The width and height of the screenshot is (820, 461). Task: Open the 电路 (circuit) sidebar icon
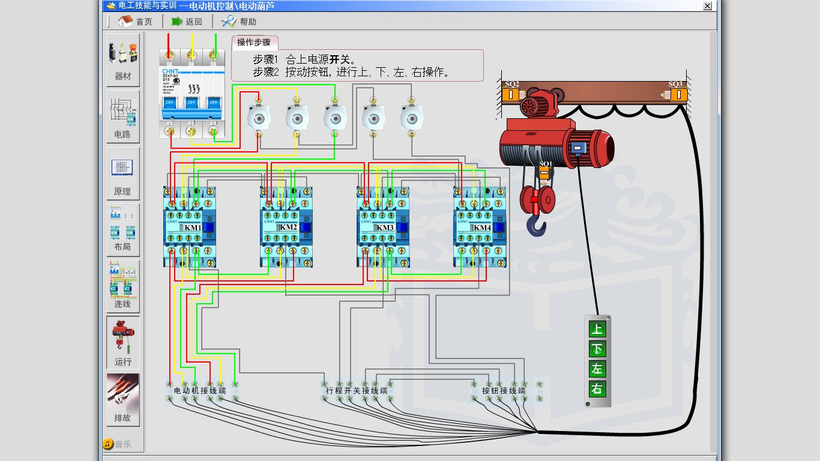pos(123,116)
